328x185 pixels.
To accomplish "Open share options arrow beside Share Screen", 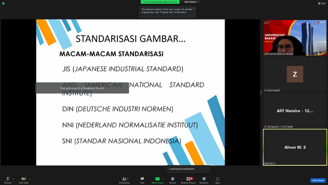I will click(x=164, y=179).
